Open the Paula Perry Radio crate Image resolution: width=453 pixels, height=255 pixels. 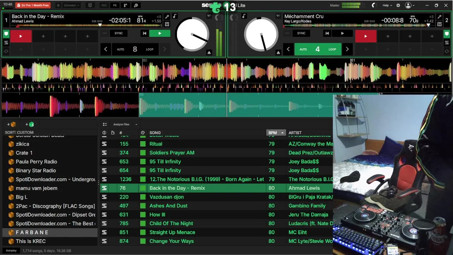36,161
